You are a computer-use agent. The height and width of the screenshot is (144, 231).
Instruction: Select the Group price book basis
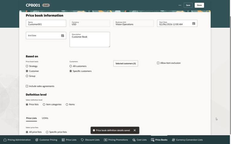click(x=27, y=76)
